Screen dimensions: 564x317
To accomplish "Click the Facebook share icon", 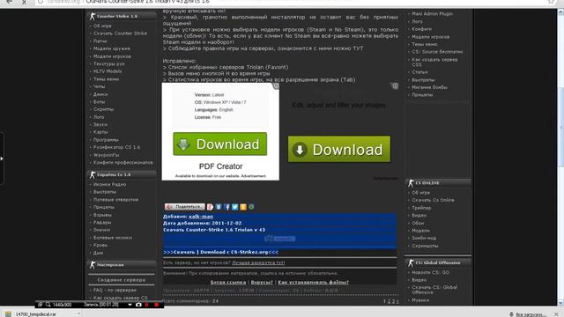I will tap(226, 207).
